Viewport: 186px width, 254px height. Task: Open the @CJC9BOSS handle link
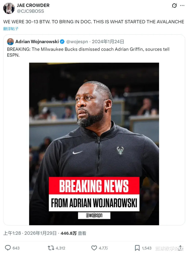tap(31, 11)
